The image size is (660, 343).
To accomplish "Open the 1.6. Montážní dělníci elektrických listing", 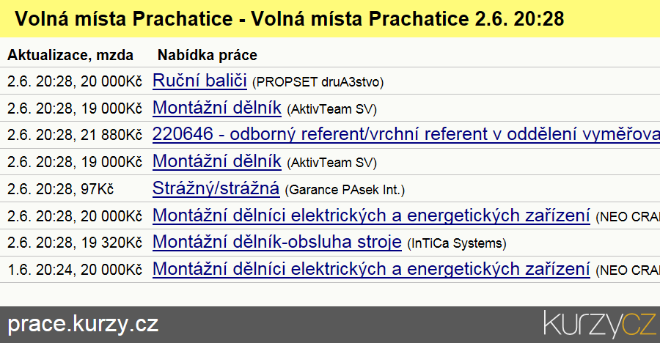I will [371, 269].
